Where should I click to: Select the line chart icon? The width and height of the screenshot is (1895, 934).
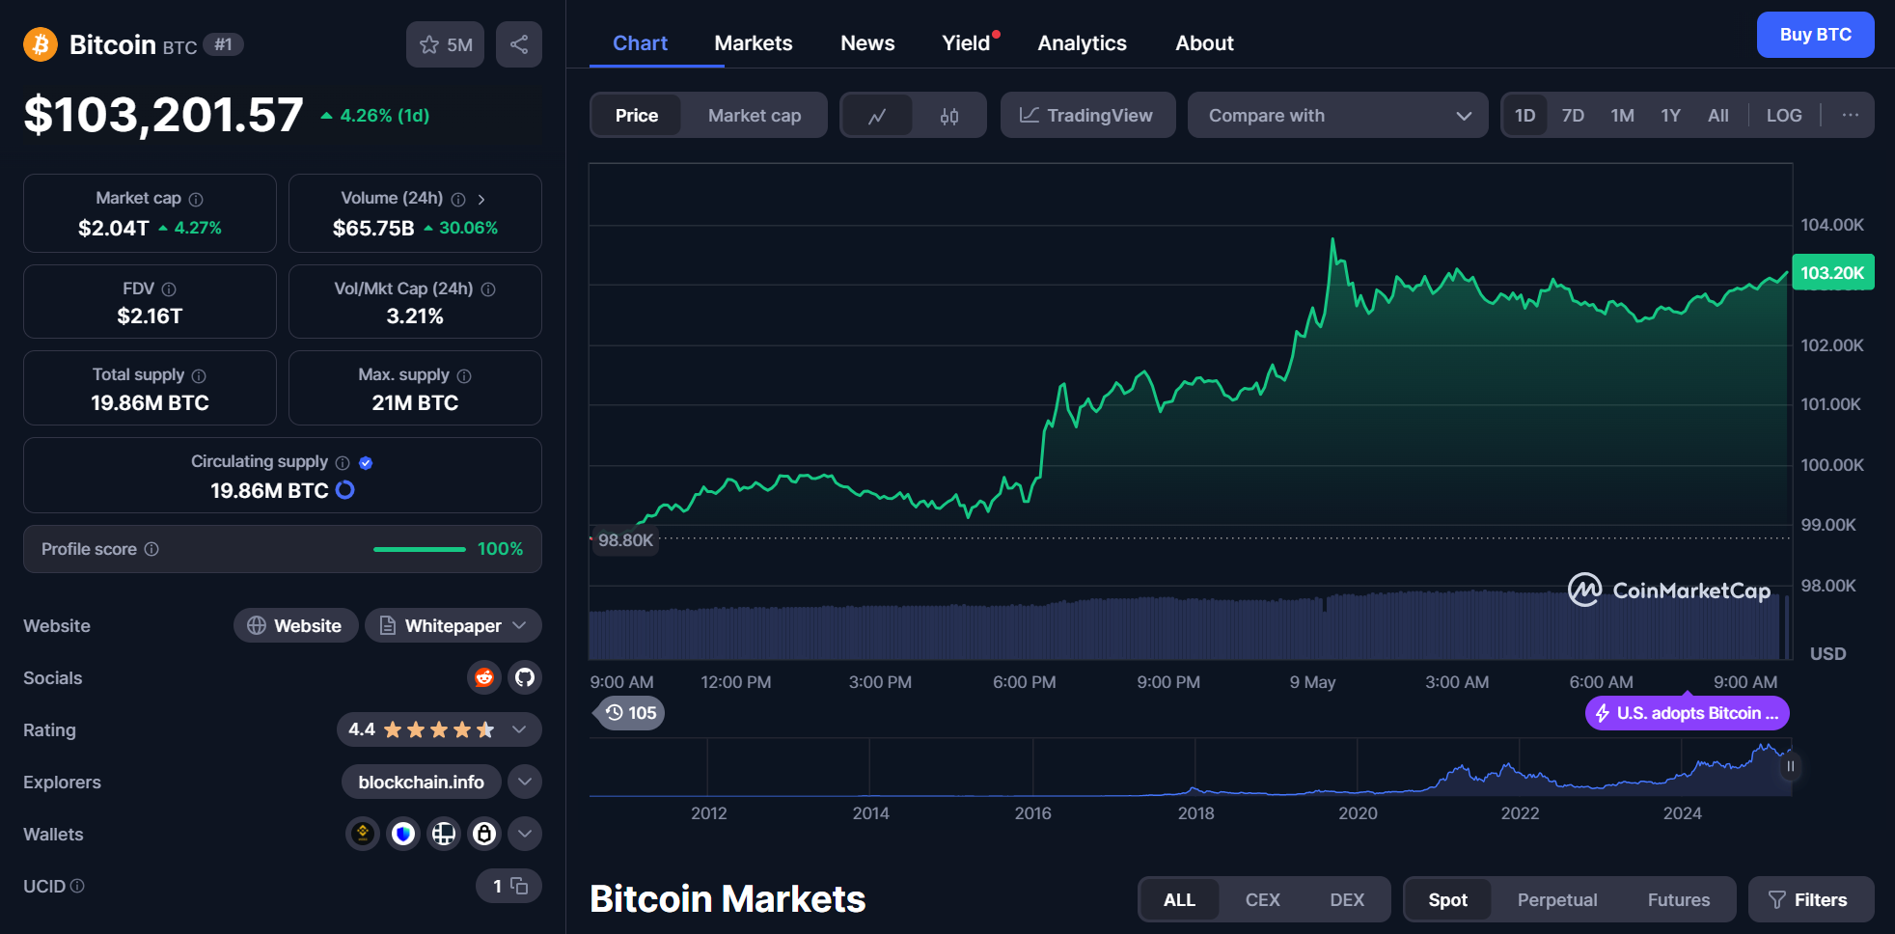(x=878, y=115)
